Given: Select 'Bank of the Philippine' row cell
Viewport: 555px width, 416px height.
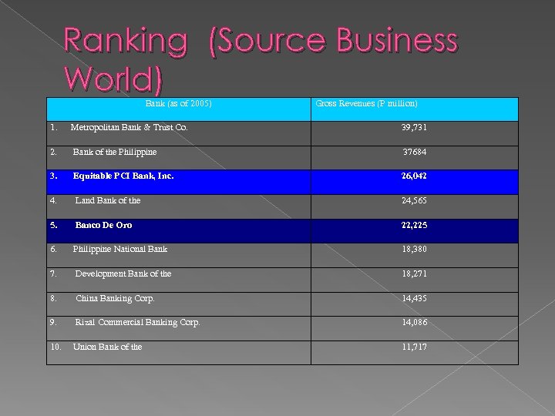Looking at the screenshot, I should coord(179,158).
